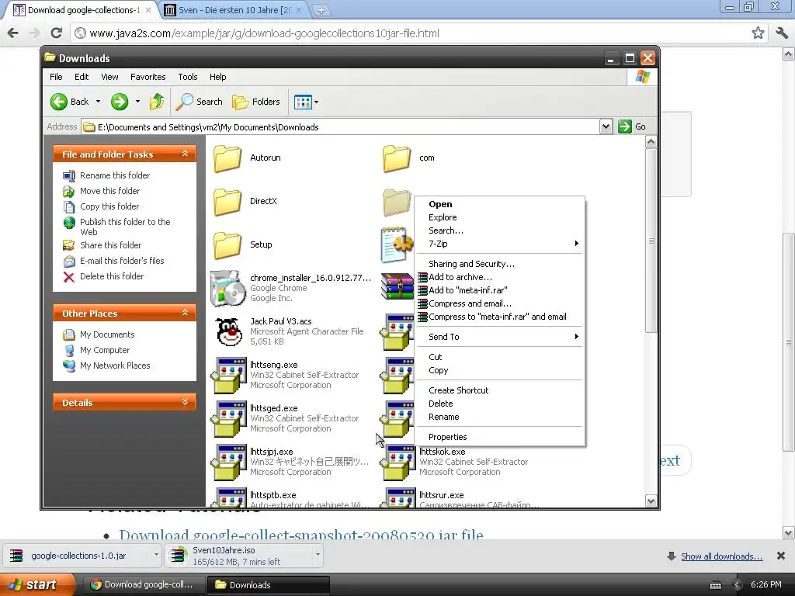
Task: Select the WinRAR archive file icon
Action: point(397,286)
